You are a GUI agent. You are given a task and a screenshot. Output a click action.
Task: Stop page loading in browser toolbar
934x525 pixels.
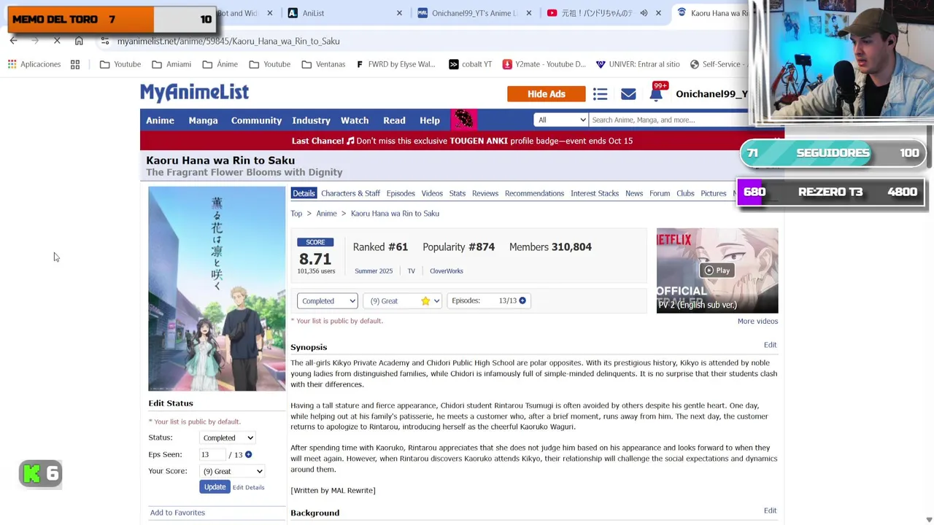pyautogui.click(x=57, y=41)
